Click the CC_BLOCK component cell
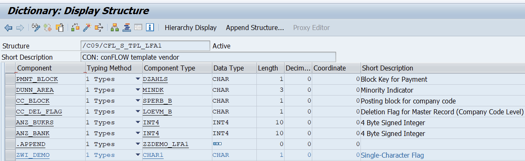This screenshot has height=161, width=525. click(x=50, y=101)
